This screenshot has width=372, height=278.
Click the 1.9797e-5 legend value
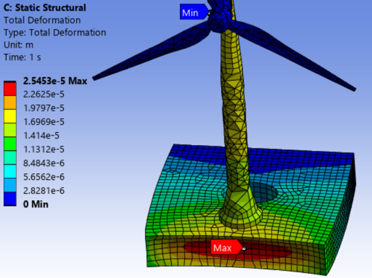point(44,108)
